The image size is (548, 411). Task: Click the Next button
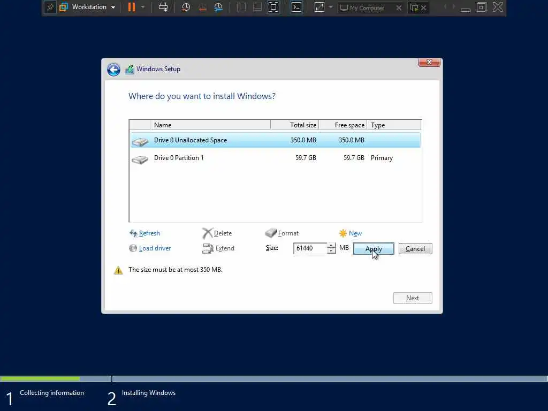[413, 298]
